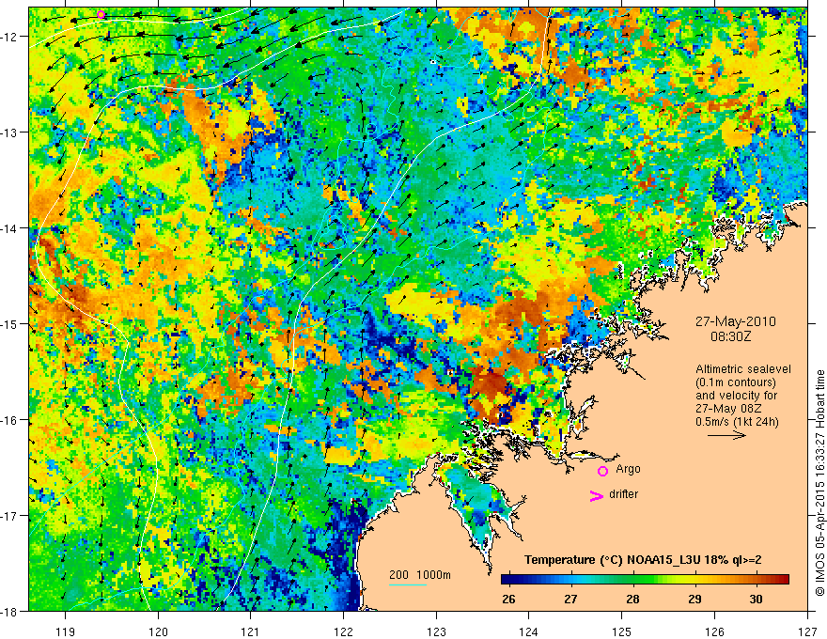827x639 pixels.
Task: Click latitude axis label -14
Action: pos(10,228)
